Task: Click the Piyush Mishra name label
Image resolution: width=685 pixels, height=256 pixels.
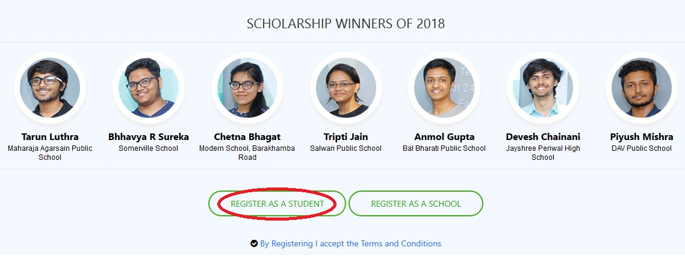Action: tap(642, 136)
